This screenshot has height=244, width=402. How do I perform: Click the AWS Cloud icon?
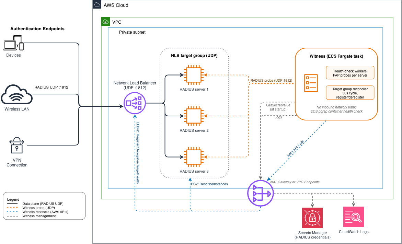coord(97,4)
